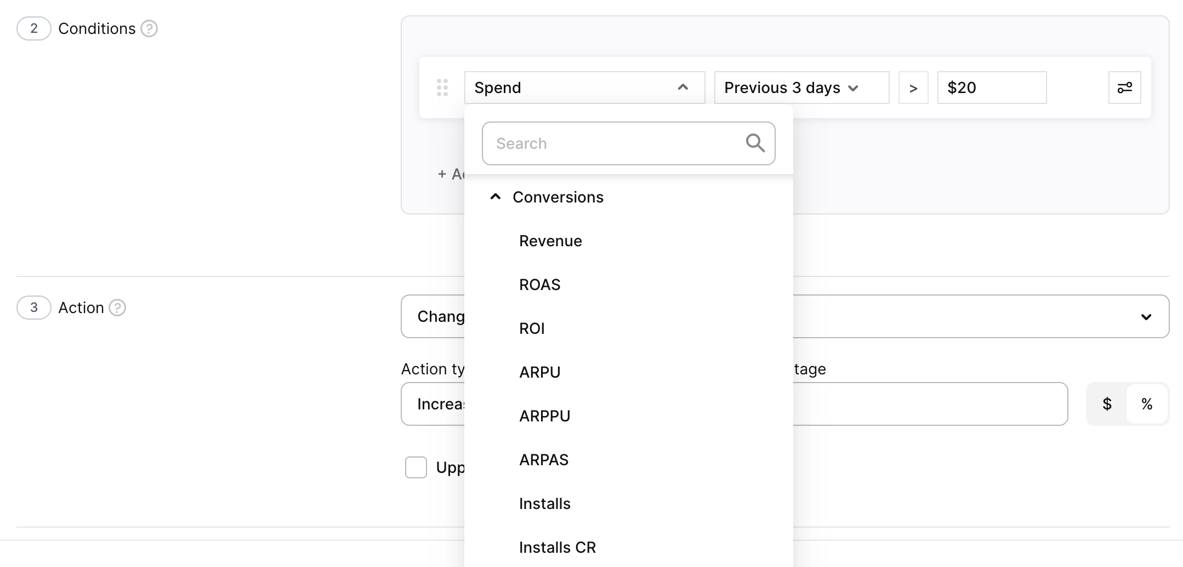Click the condition settings sliders icon

(1124, 88)
